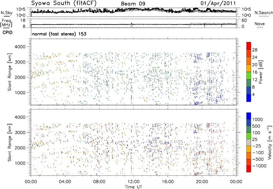Click the '60' right axis value
273x189 pixels.
coord(244,20)
